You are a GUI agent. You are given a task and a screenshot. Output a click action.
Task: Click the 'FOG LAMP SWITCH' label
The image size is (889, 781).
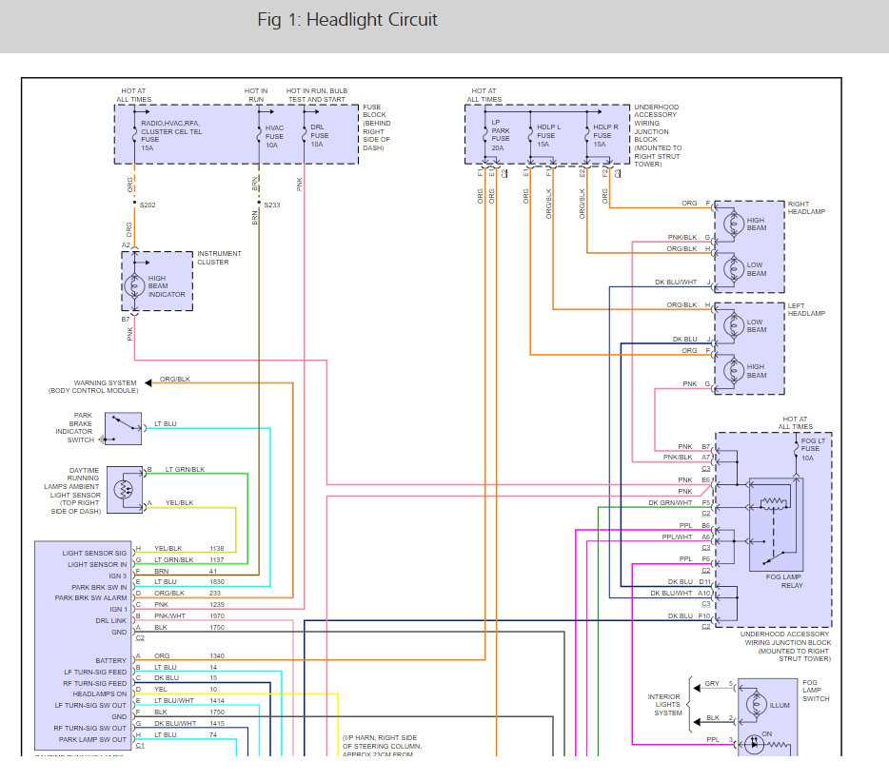(x=816, y=691)
